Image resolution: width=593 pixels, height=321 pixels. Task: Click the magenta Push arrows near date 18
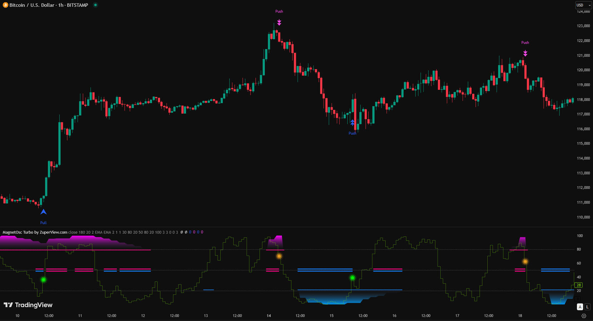525,53
